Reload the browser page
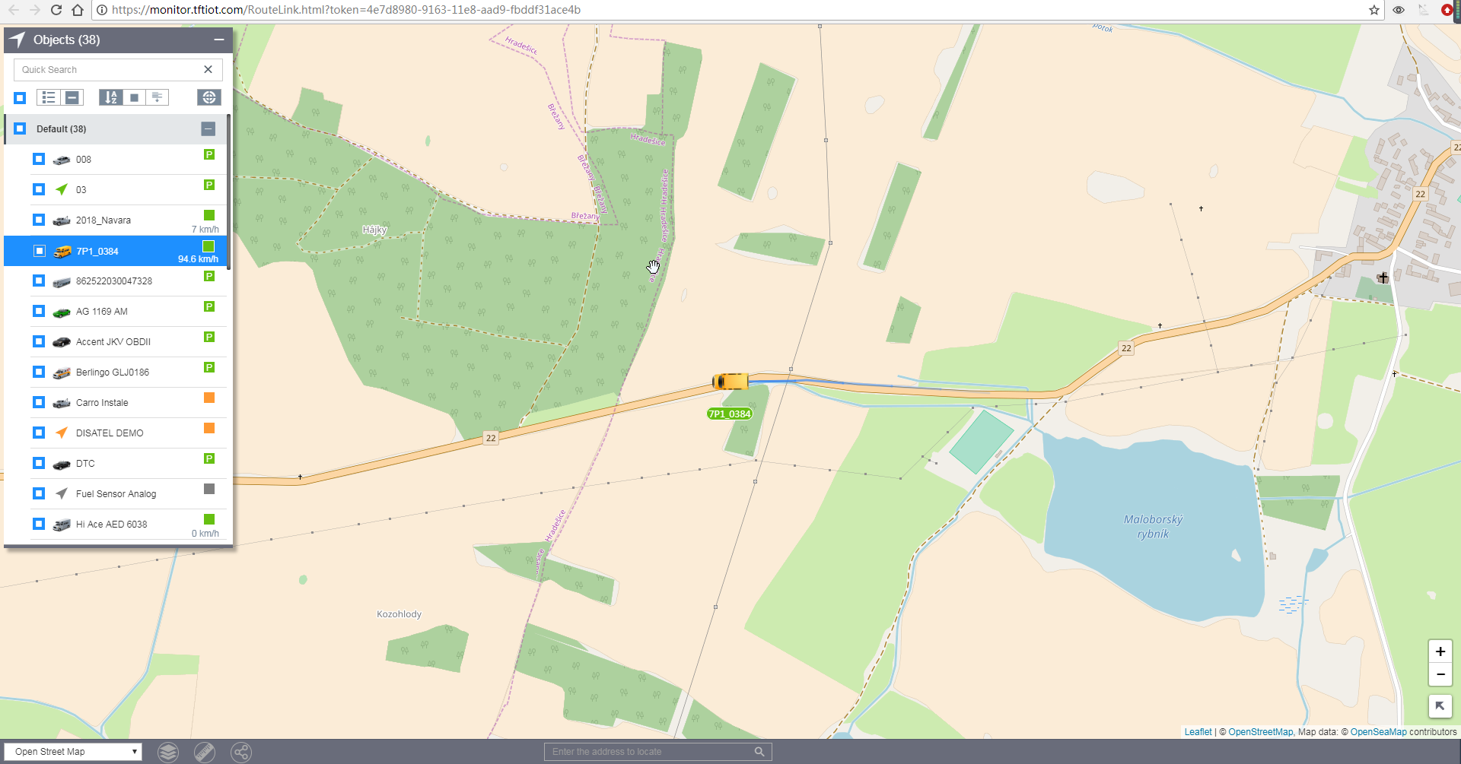This screenshot has width=1461, height=764. coord(56,10)
